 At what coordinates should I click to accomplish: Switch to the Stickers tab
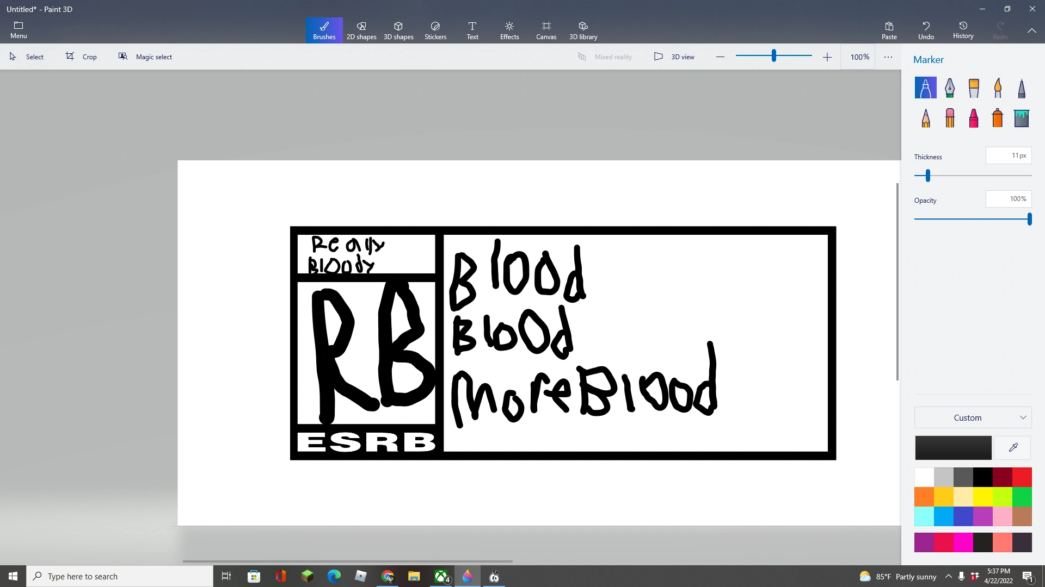tap(435, 30)
